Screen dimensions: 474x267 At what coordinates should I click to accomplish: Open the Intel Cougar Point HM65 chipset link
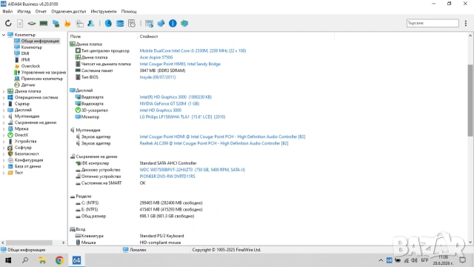180,64
